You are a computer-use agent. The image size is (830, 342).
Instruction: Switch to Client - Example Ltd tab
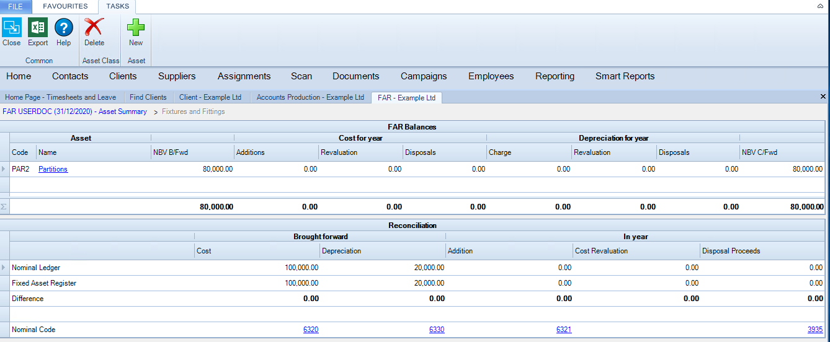(x=210, y=97)
